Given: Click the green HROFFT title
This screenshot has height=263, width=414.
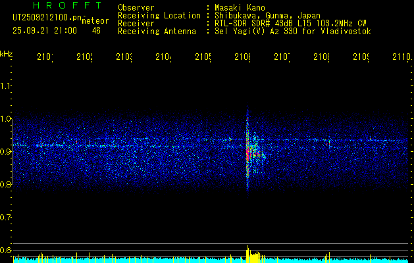Looking at the screenshot, I should tap(67, 5).
